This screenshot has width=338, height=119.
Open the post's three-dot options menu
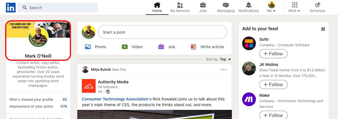(224, 70)
